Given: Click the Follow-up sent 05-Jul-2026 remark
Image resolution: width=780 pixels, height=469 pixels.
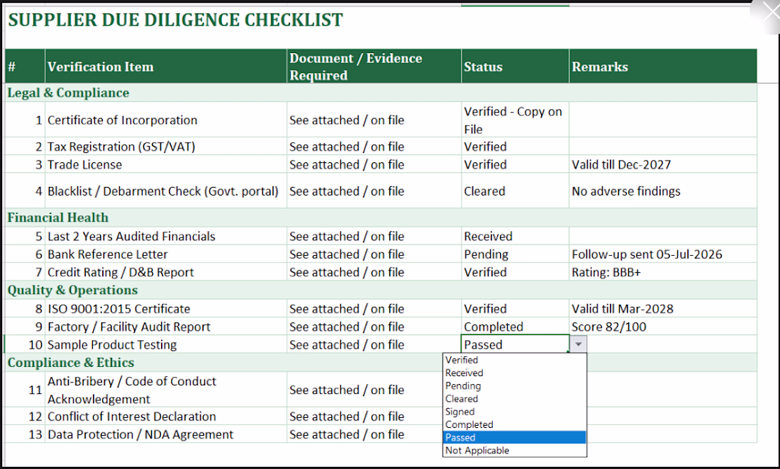Looking at the screenshot, I should [x=663, y=254].
